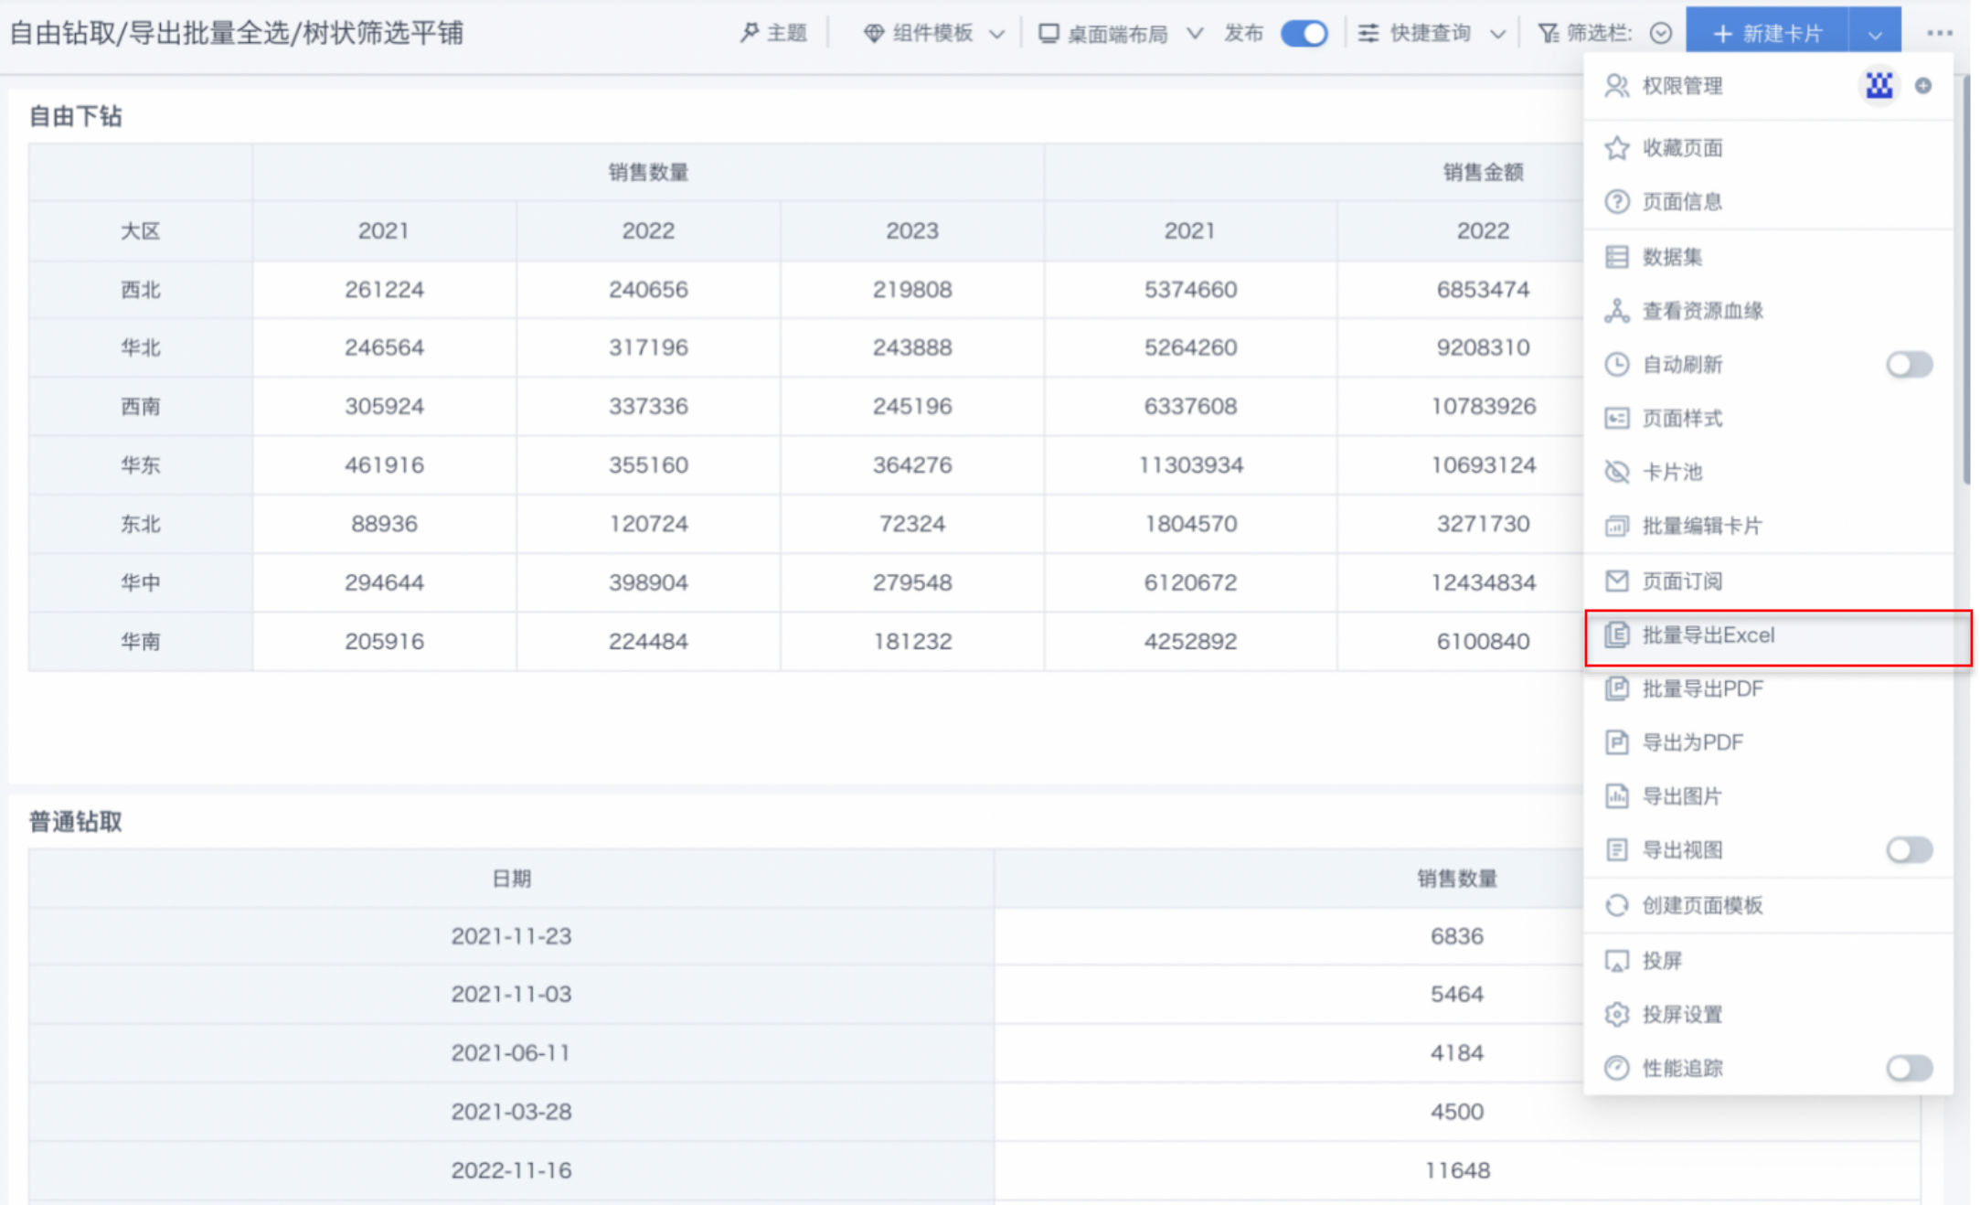Image resolution: width=1980 pixels, height=1205 pixels.
Task: Click the page style icon
Action: (x=1616, y=419)
